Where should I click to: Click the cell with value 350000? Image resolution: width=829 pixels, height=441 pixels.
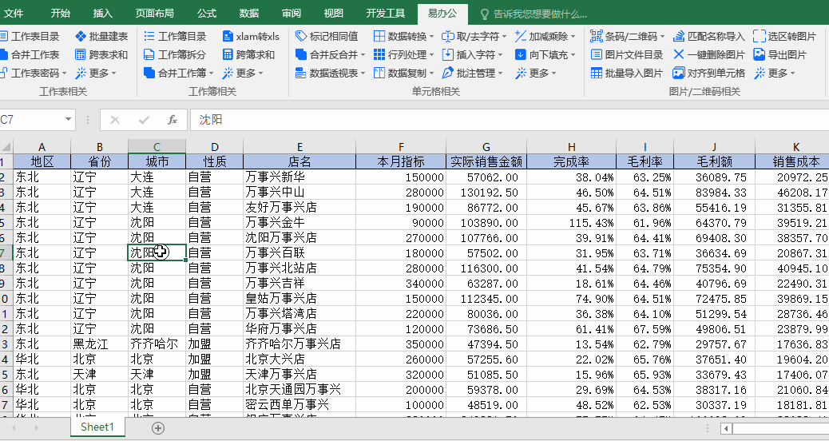click(x=401, y=344)
